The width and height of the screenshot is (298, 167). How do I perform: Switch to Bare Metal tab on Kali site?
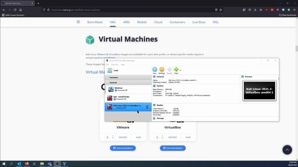pyautogui.click(x=95, y=22)
